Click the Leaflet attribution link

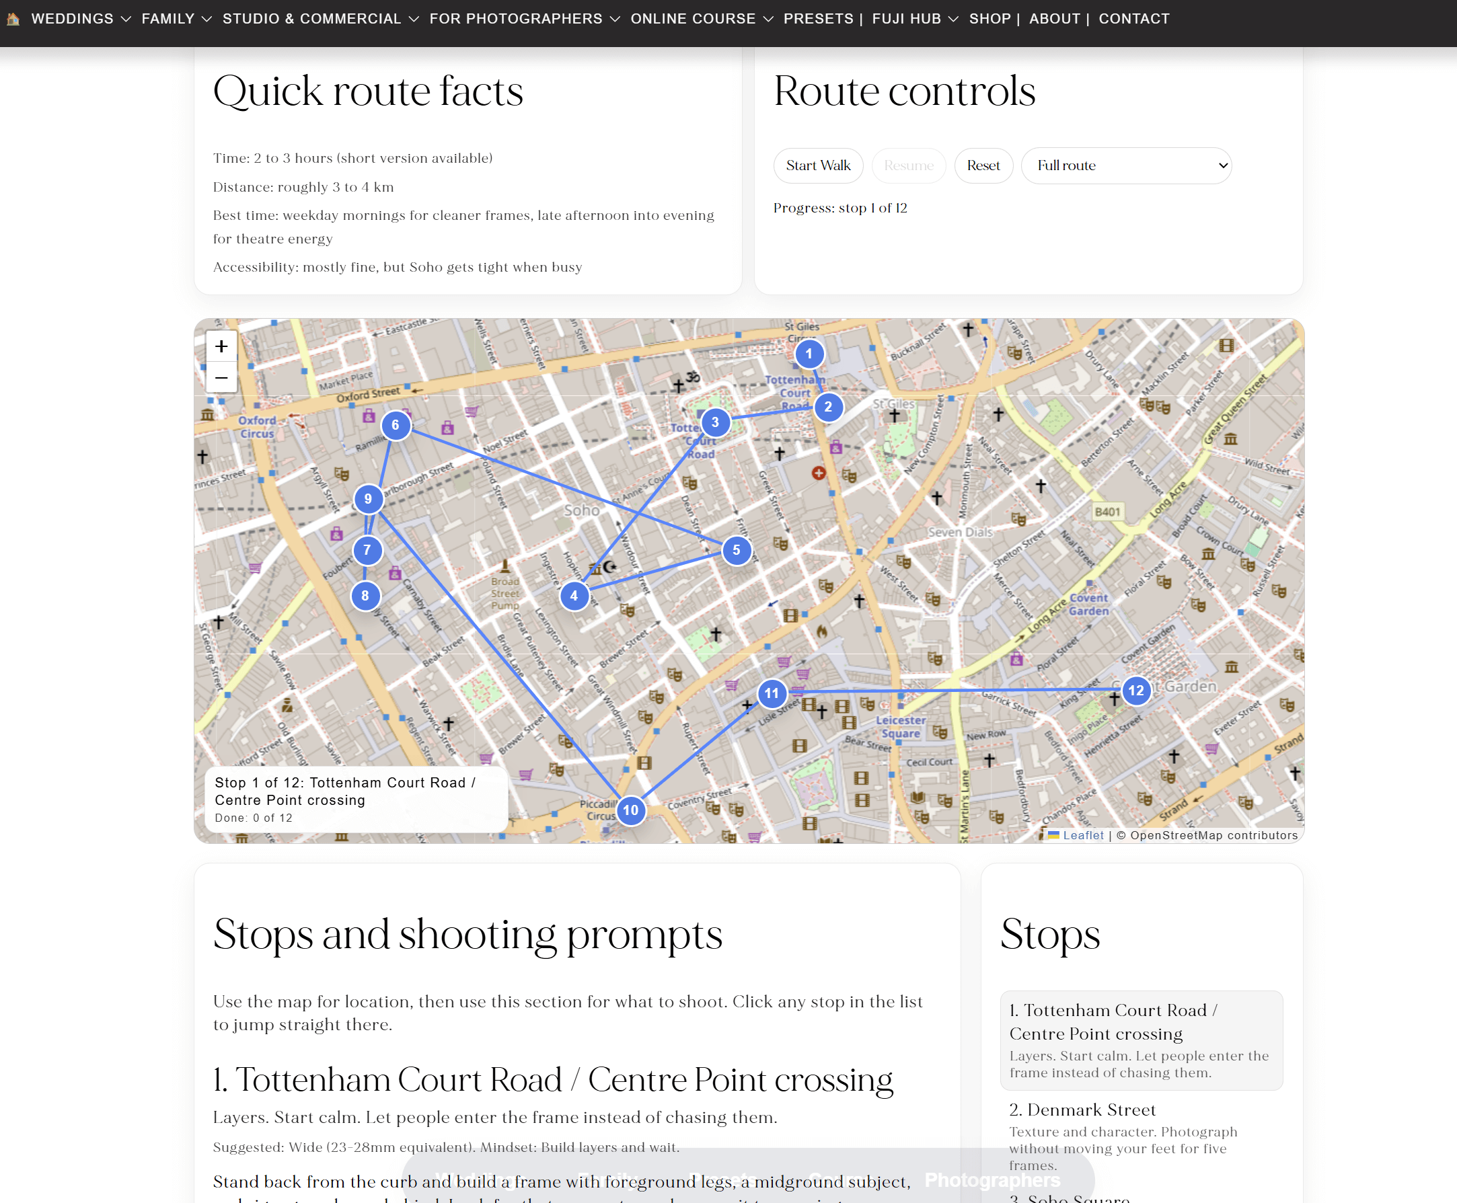(x=1083, y=835)
